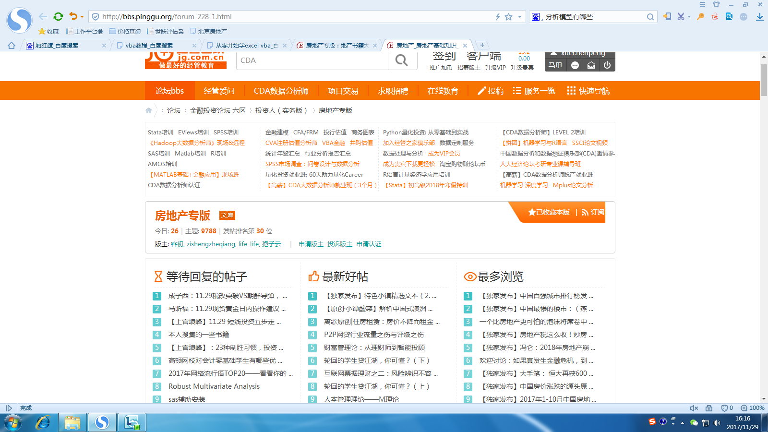Open the 北京房地产 bookmark
Viewport: 768px width, 432px height.
click(x=209, y=31)
